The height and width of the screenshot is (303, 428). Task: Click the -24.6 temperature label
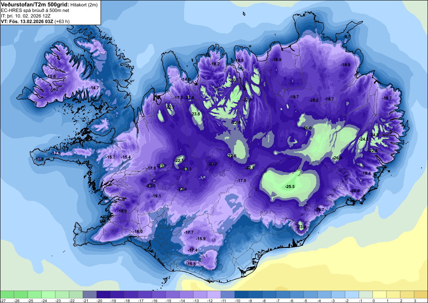tap(363, 139)
